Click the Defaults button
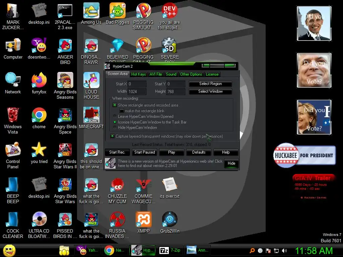 pos(199,152)
